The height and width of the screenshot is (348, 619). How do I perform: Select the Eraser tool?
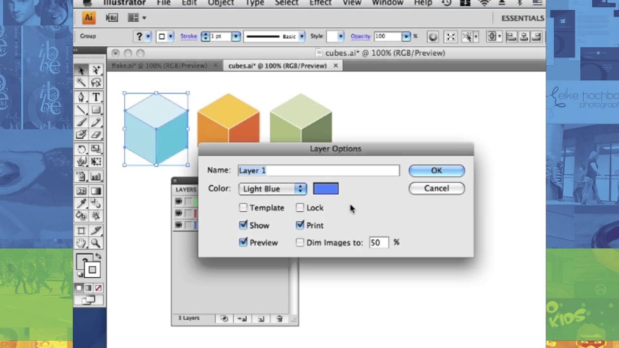[x=96, y=135]
